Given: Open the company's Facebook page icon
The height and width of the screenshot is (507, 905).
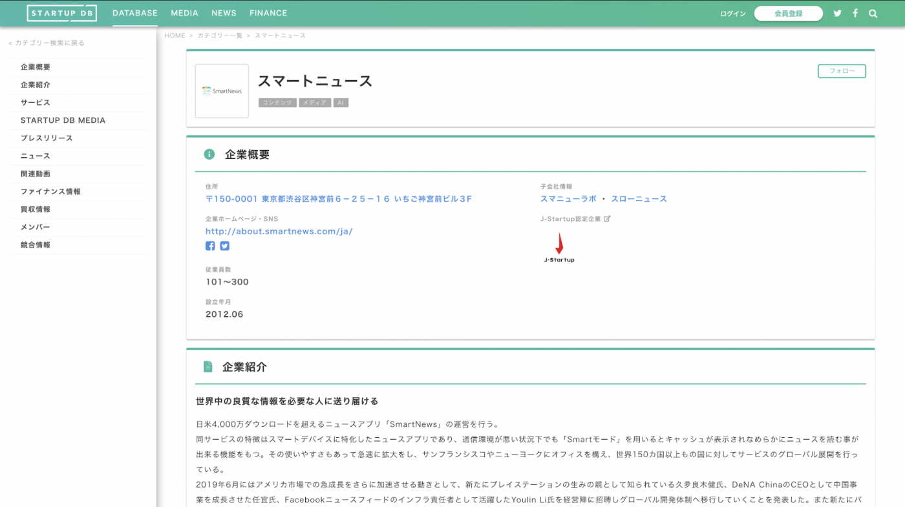Looking at the screenshot, I should [210, 246].
